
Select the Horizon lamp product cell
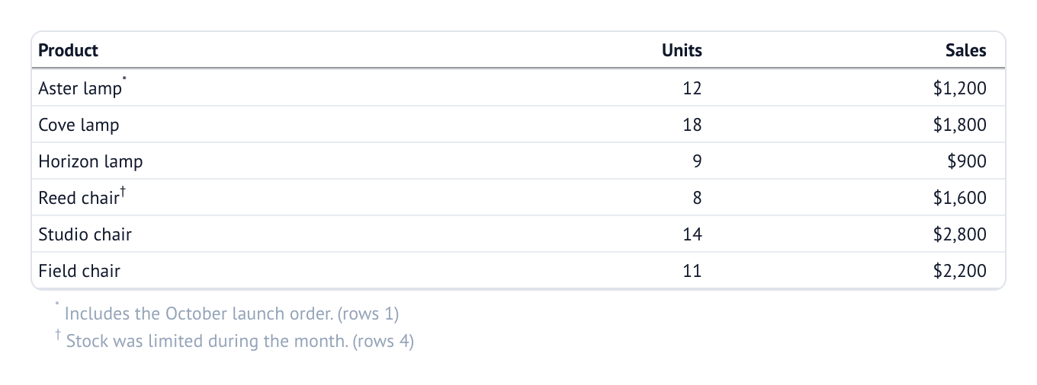click(91, 161)
